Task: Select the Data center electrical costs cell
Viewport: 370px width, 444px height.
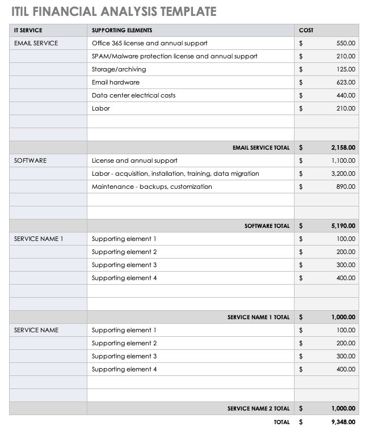Action: tap(133, 95)
